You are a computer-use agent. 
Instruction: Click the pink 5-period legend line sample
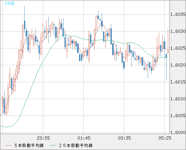coord(8,145)
